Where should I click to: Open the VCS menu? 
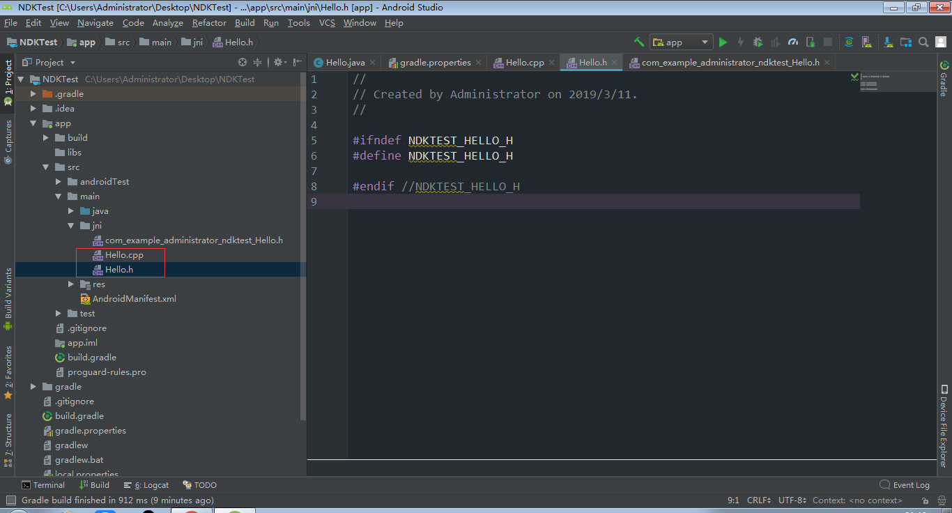[327, 23]
